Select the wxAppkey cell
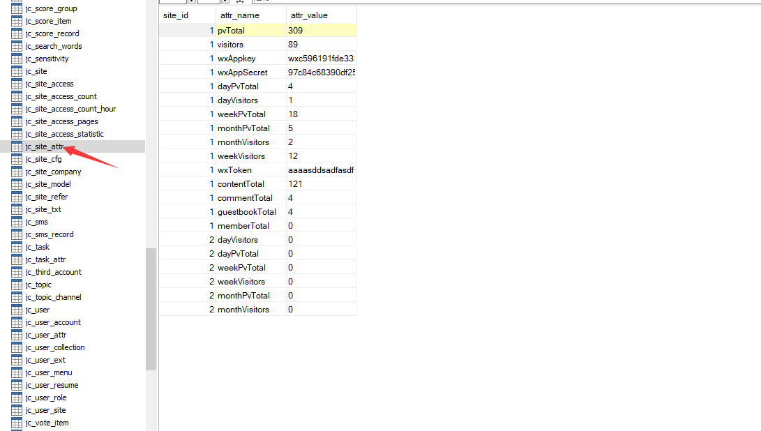 [251, 59]
